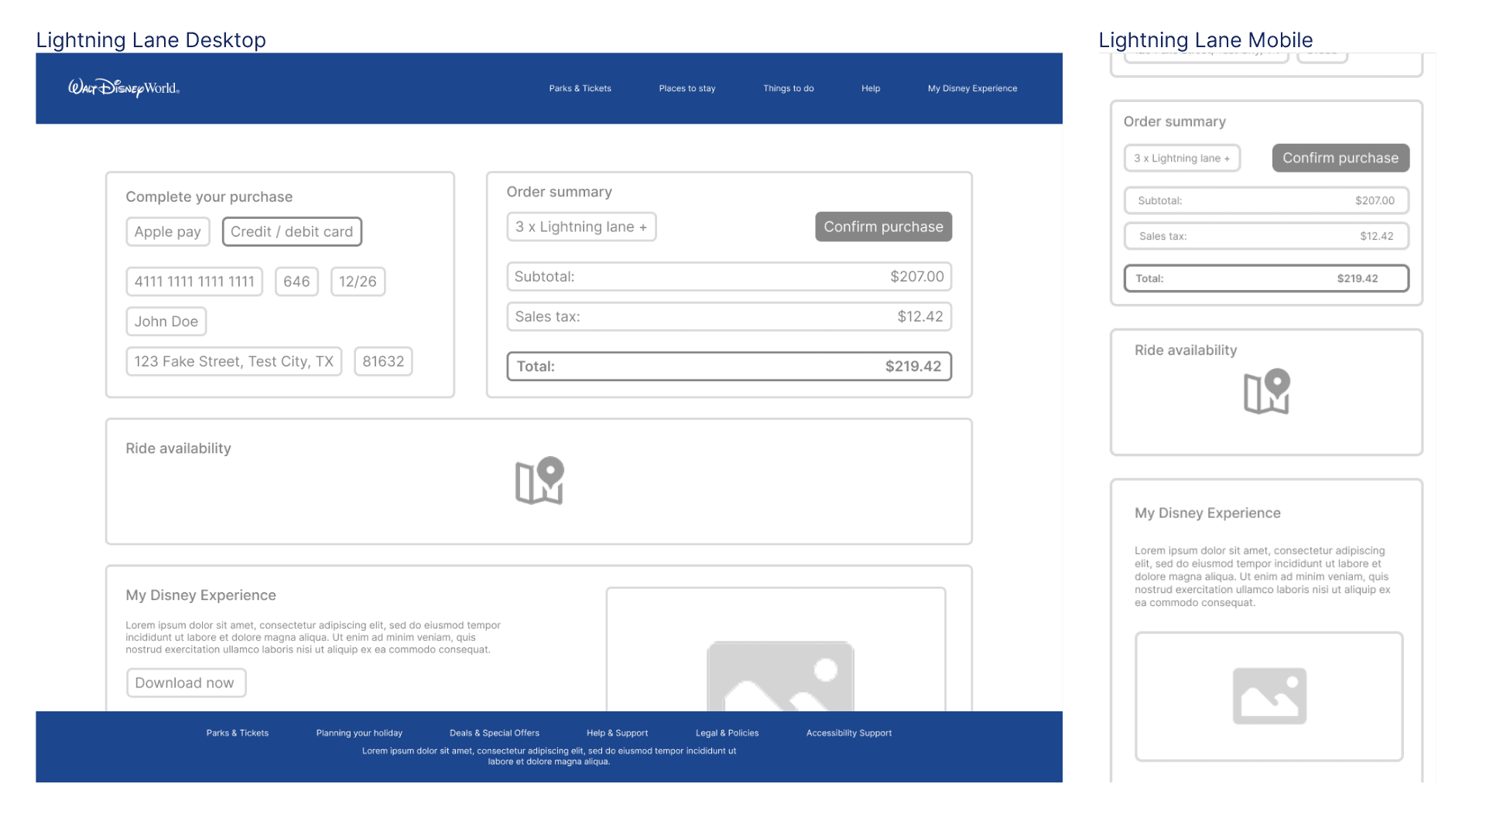Viewport: 1486px width, 835px height.
Task: Select Apple pay payment option
Action: 168,232
